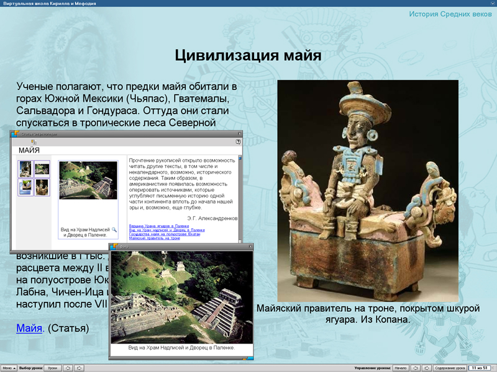Open link 'Вершина Храма ягуаров в Паленке'

pos(159,226)
